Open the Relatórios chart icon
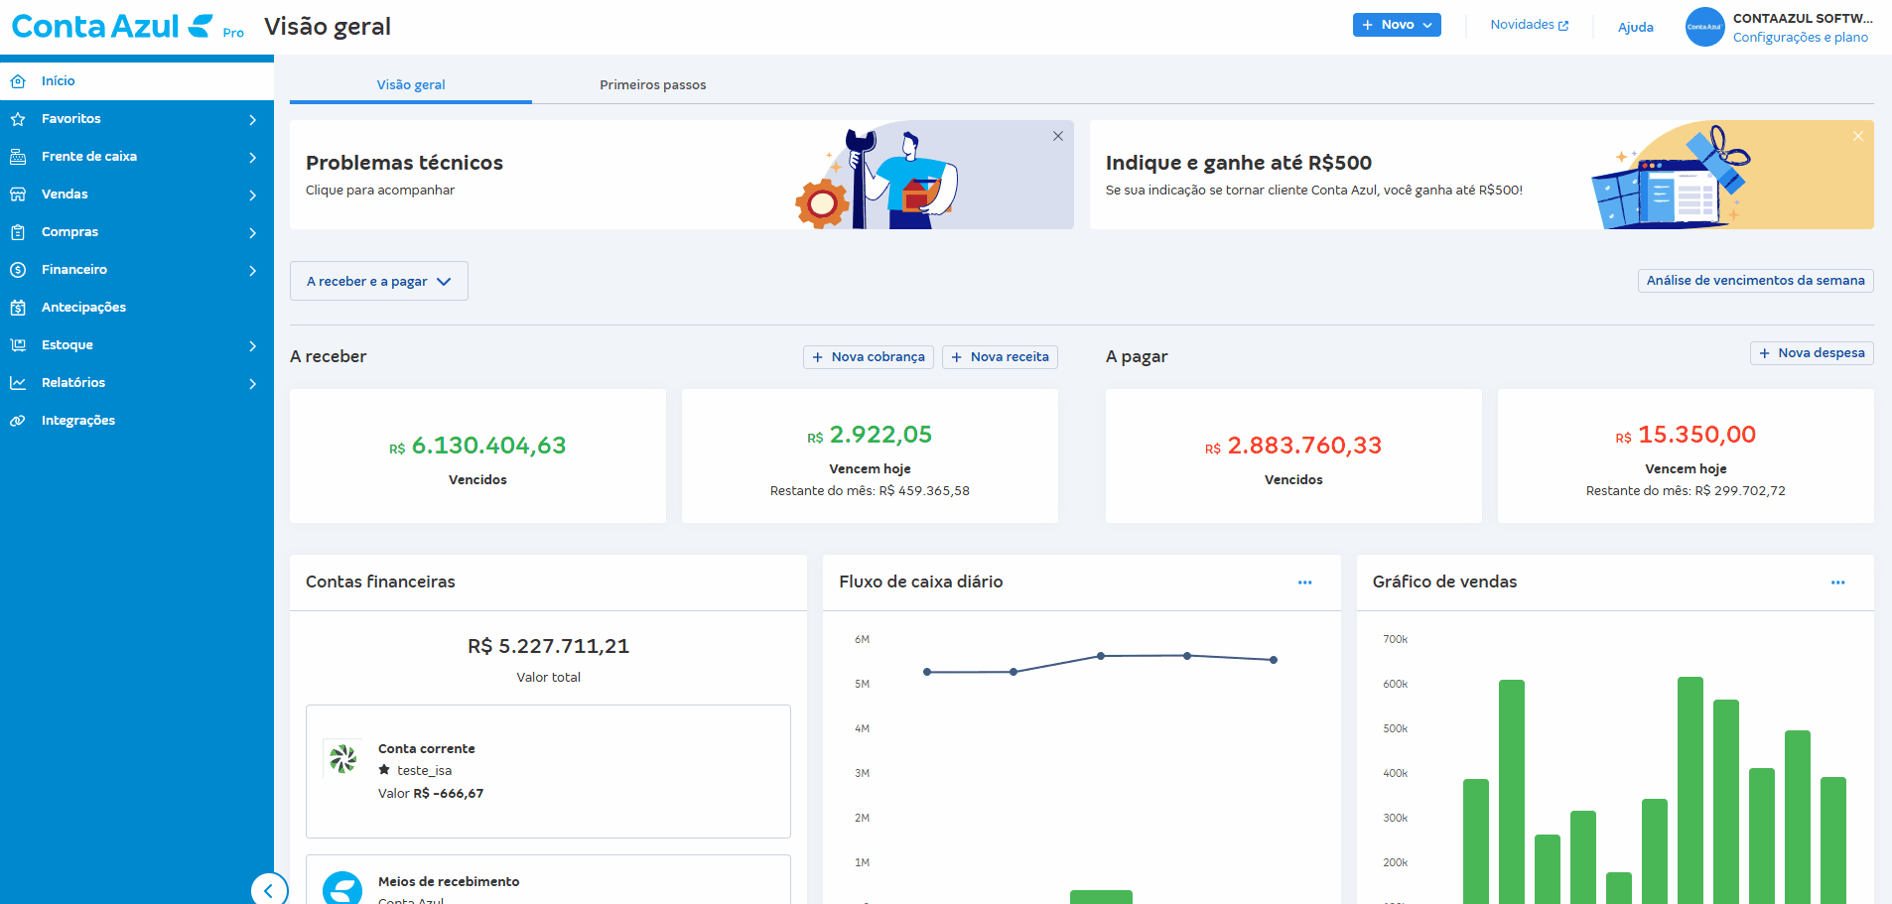Screen dimensions: 1892x904 tap(18, 382)
